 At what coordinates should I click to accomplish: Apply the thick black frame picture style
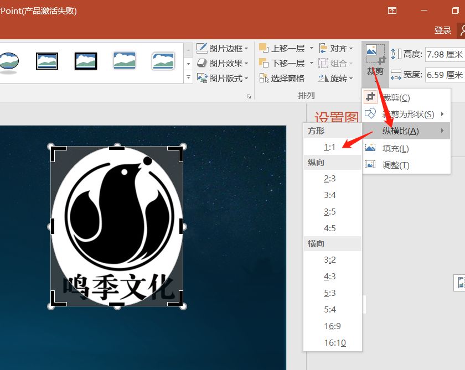[86, 61]
